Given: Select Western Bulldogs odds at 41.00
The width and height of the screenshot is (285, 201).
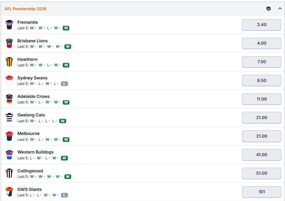Looking at the screenshot, I should (x=261, y=155).
